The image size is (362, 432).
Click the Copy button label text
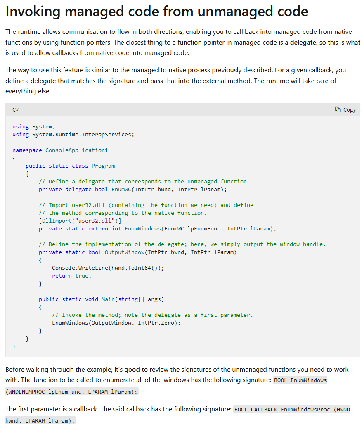pyautogui.click(x=349, y=110)
